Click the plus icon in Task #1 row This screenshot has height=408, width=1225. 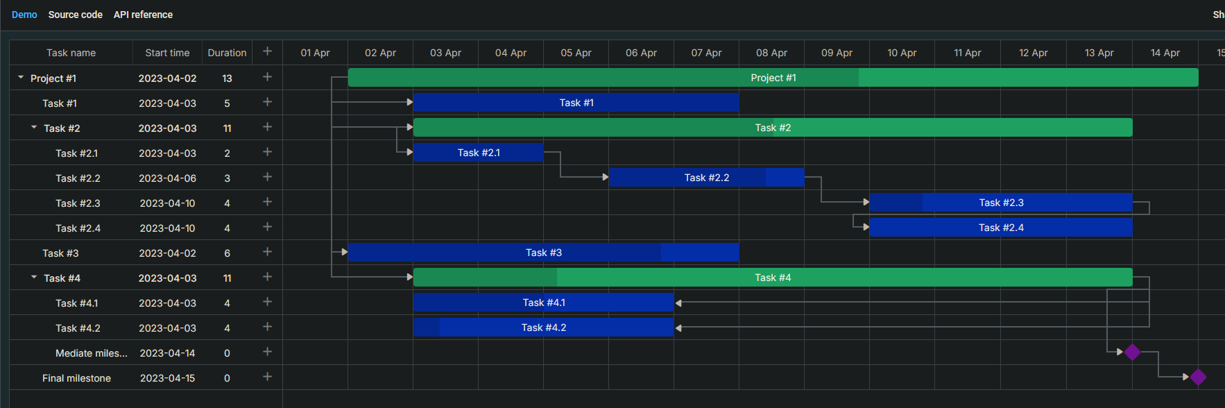click(x=267, y=102)
